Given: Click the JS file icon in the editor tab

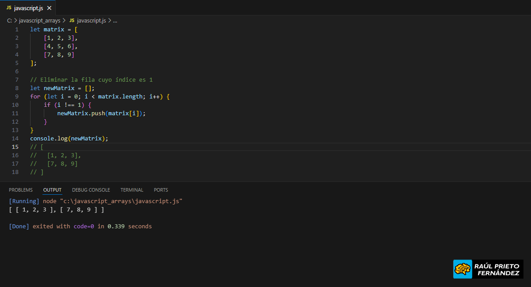Looking at the screenshot, I should (x=9, y=8).
